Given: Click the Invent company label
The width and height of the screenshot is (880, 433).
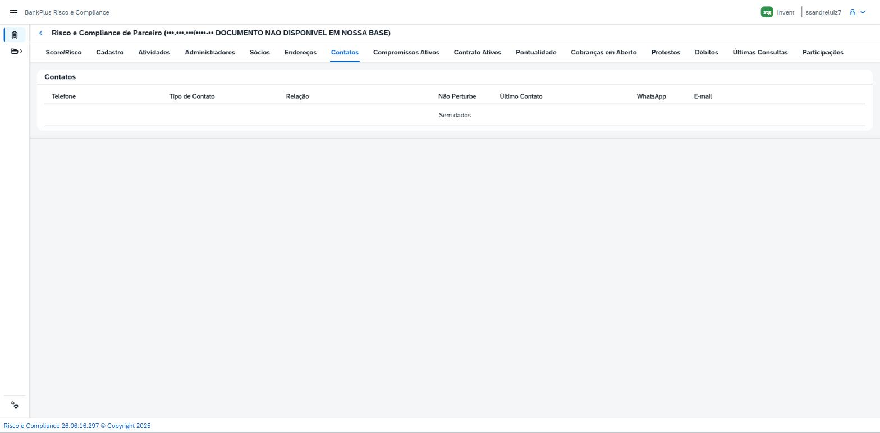Looking at the screenshot, I should coord(786,12).
